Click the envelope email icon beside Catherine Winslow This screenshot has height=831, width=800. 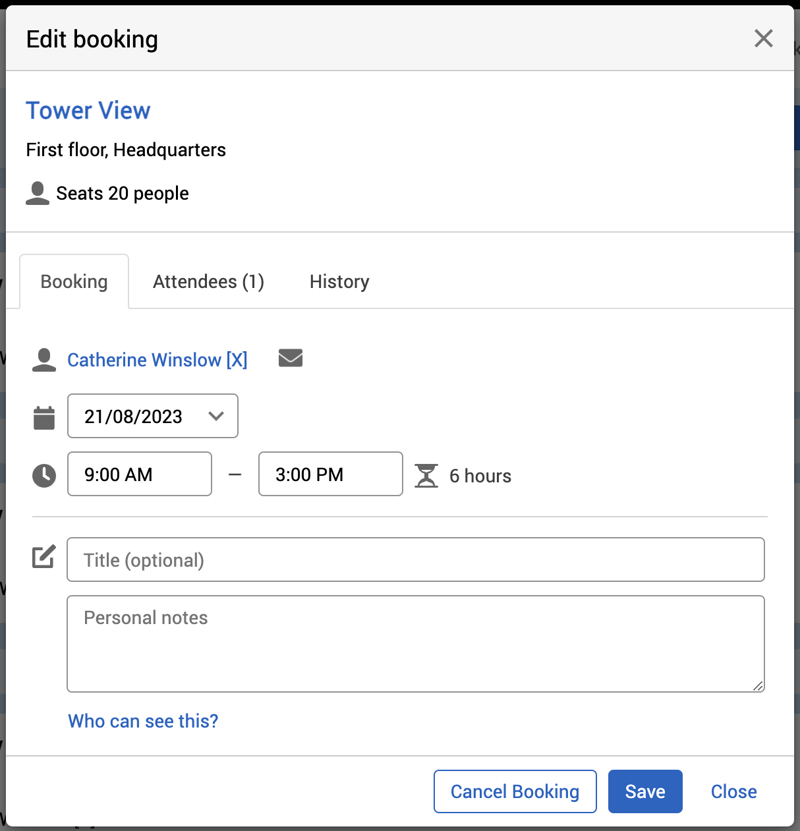coord(290,358)
